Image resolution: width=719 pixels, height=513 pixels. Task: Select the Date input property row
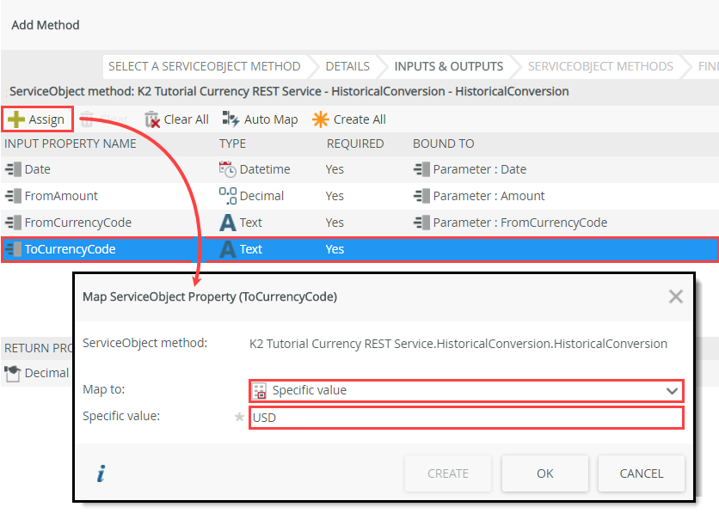point(38,169)
